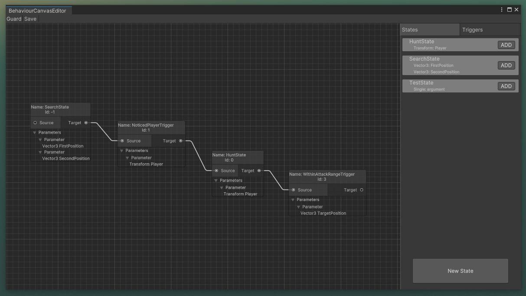Open the editor options kebab menu
Viewport: 526px width, 296px height.
501,9
